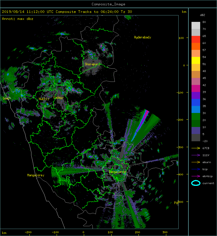Click the '-300' tick on vertical axis
The image size is (217, 236).
click(x=180, y=147)
